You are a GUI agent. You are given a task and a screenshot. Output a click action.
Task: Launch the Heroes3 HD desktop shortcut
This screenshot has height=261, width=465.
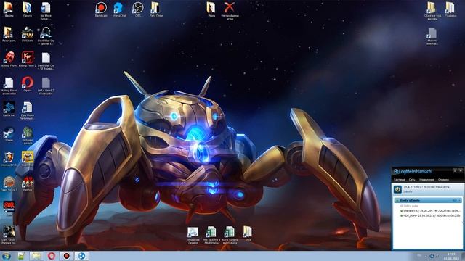click(x=9, y=159)
